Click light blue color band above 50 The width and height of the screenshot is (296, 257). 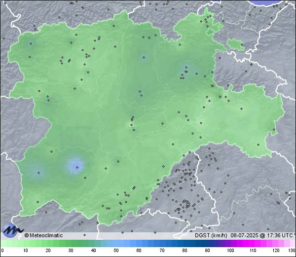[116, 243]
